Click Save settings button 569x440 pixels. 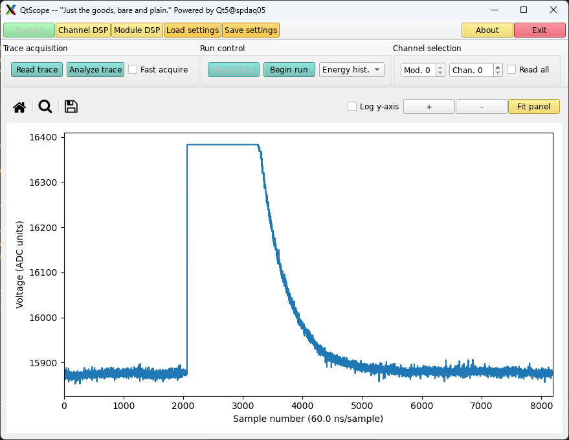251,30
